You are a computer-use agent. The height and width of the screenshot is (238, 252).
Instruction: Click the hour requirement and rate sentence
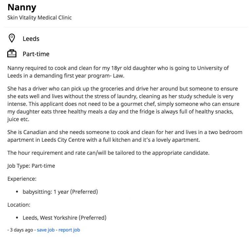[108, 153]
